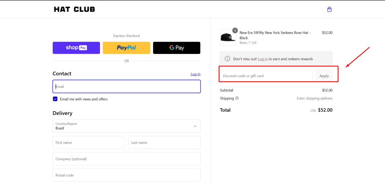
Task: Pay with Shop Pay express checkout
Action: point(76,48)
